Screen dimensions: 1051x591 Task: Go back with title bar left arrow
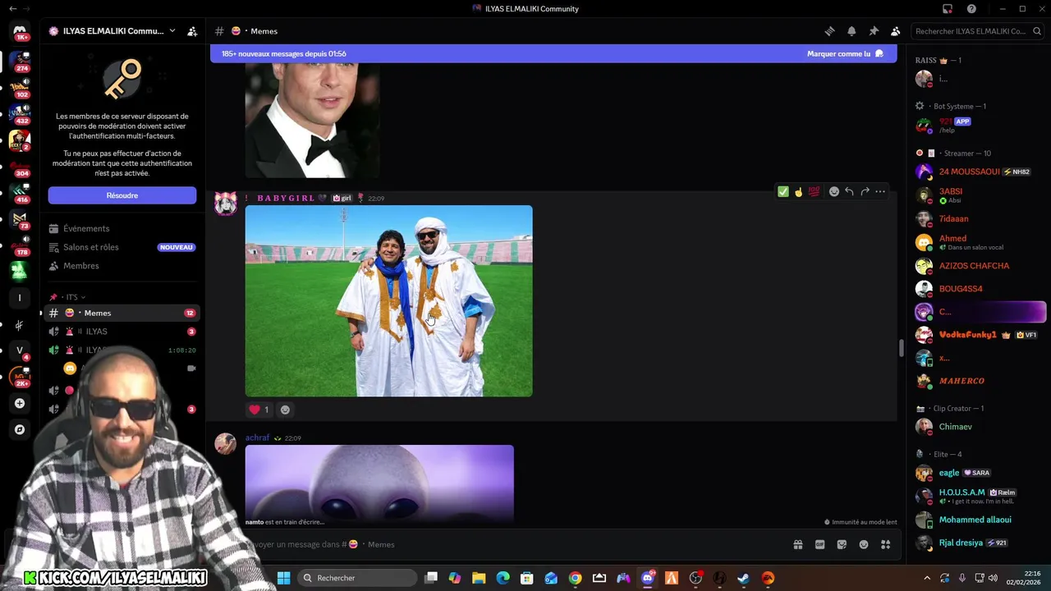click(12, 9)
